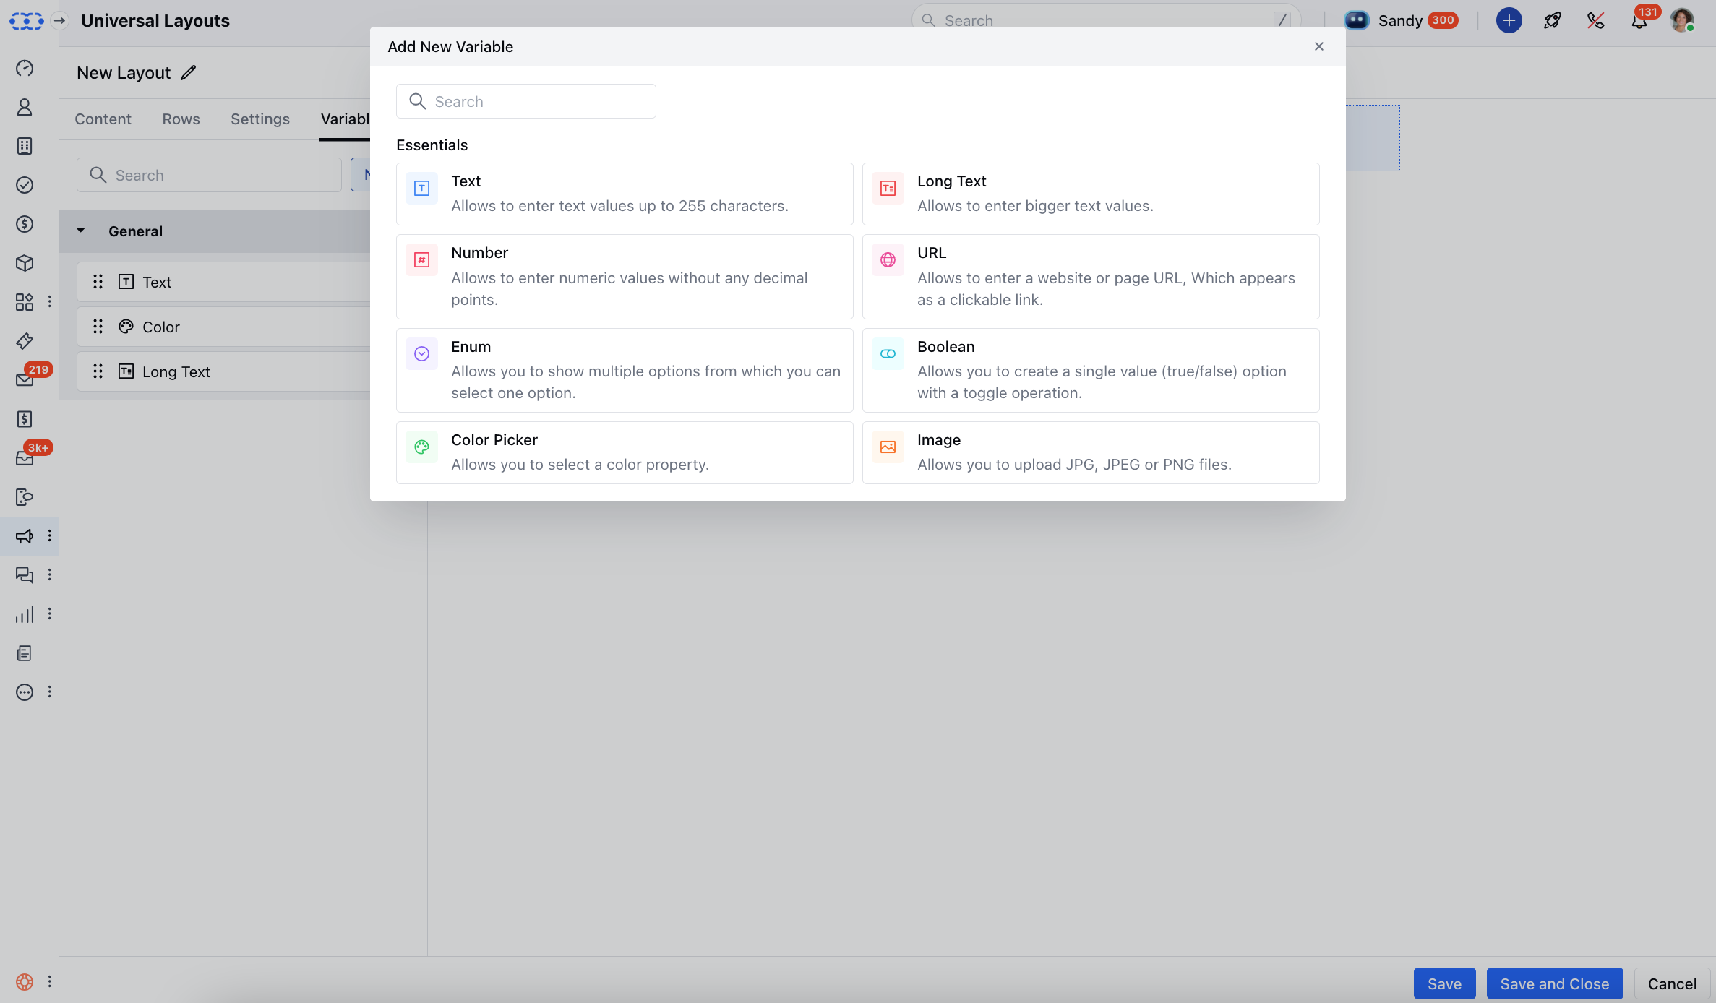Click the blue plus quick-add button

(1509, 21)
